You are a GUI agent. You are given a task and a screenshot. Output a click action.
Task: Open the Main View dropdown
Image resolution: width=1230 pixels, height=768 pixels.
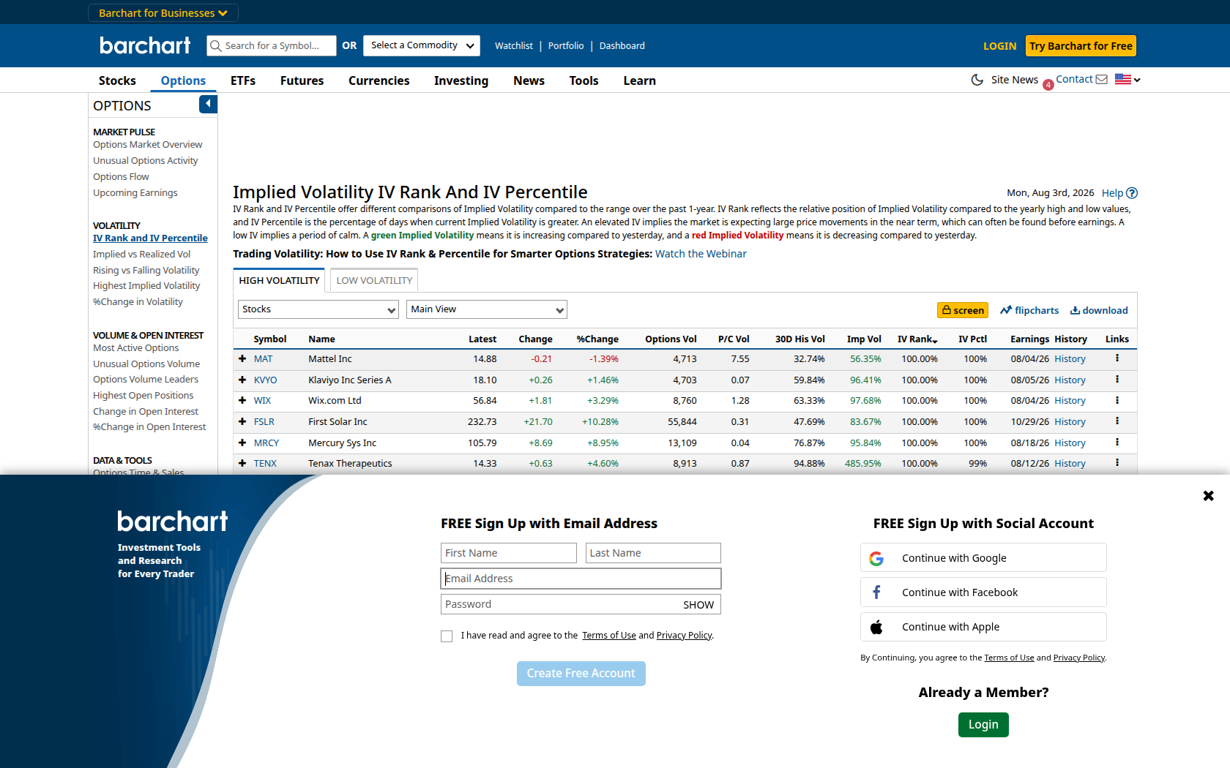pyautogui.click(x=487, y=309)
